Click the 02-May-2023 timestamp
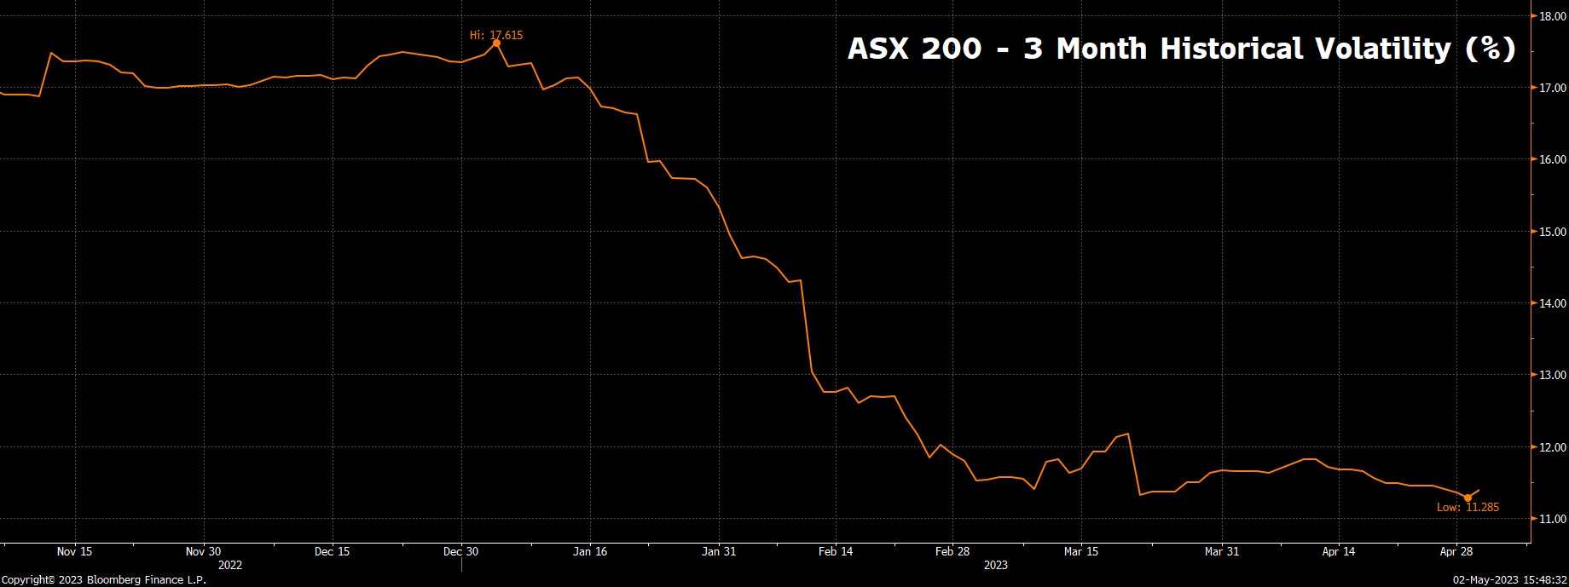The height and width of the screenshot is (587, 1569). (x=1509, y=579)
